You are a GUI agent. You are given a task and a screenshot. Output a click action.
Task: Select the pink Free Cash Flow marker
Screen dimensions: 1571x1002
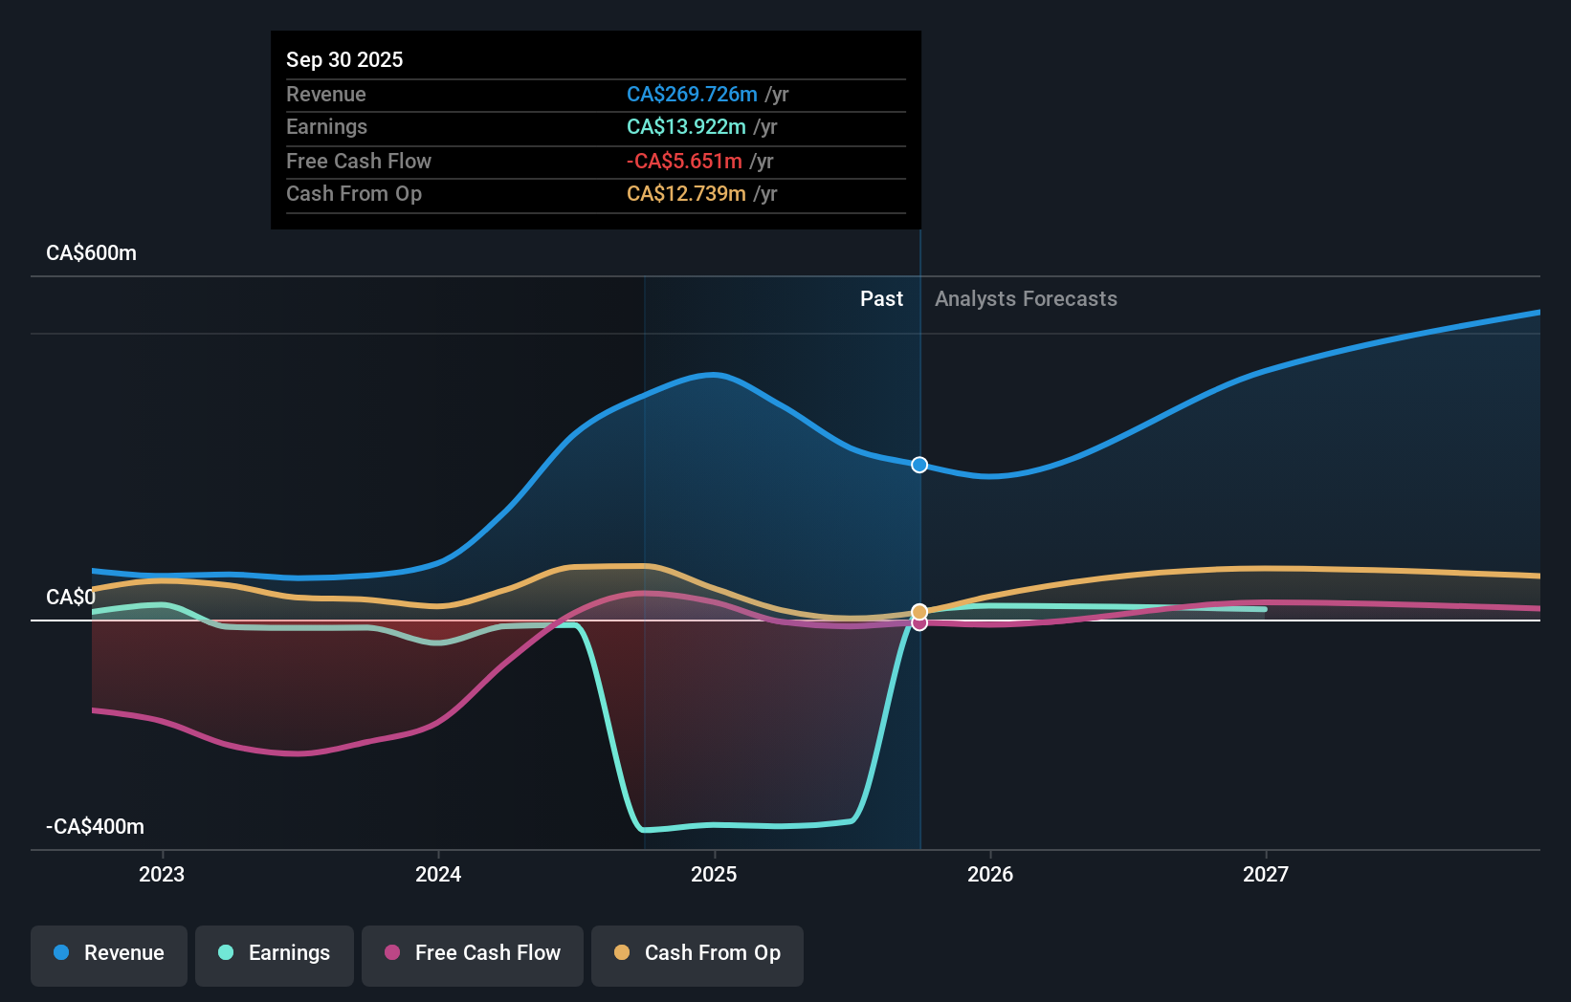pyautogui.click(x=919, y=623)
